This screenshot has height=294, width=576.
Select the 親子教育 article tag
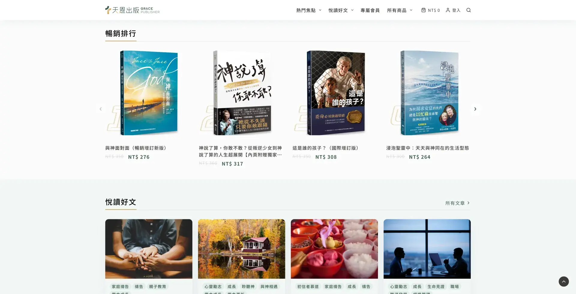(157, 286)
